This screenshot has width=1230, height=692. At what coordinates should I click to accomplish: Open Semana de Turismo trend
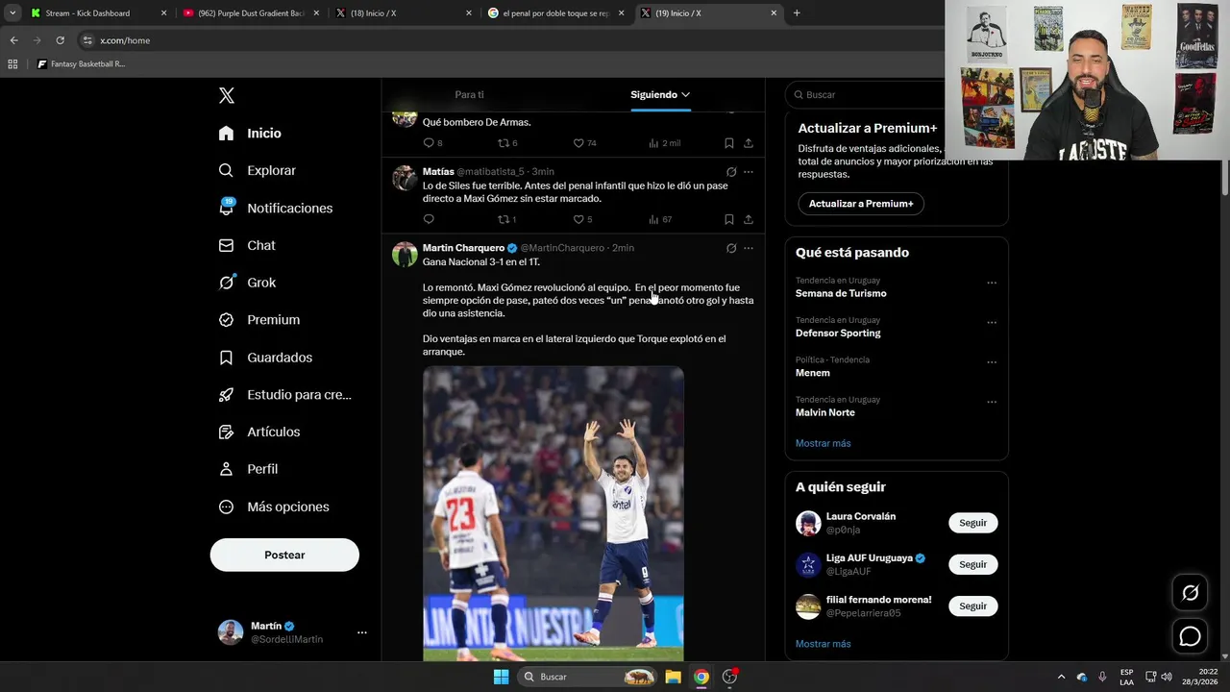(841, 293)
